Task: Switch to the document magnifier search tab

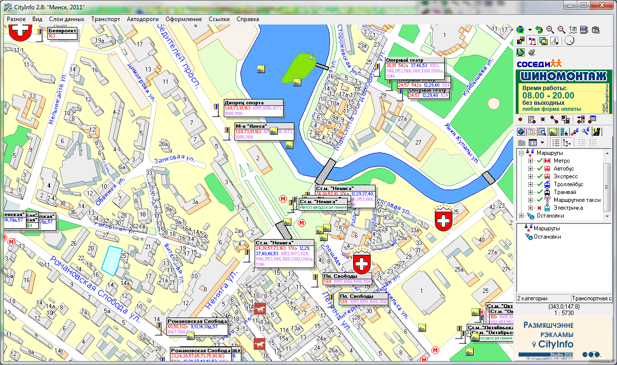Action: [x=543, y=132]
